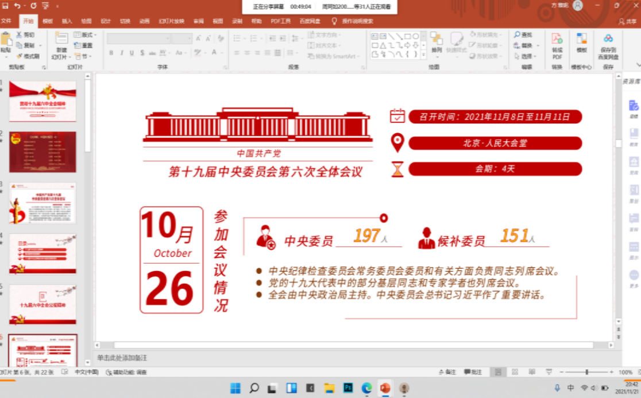
Task: Click the Arrange (排列) icon
Action: click(x=437, y=40)
